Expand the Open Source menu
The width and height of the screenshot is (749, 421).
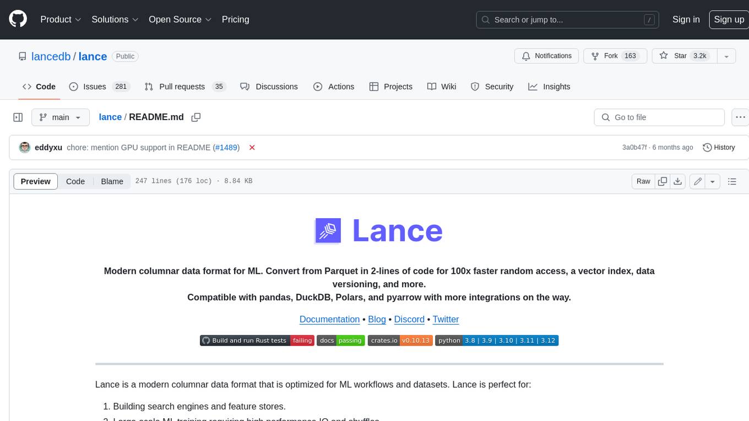pos(180,19)
